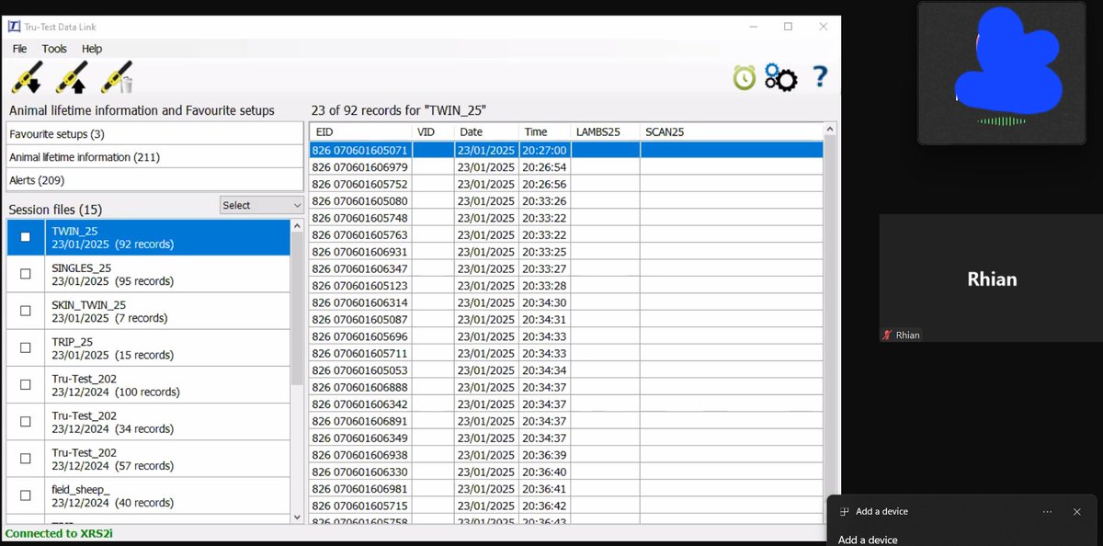Select record EID 826 070601606347

tap(566, 268)
